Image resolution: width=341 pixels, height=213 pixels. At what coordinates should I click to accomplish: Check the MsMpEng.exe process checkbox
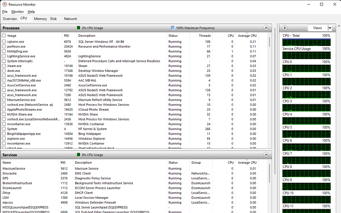click(x=4, y=51)
